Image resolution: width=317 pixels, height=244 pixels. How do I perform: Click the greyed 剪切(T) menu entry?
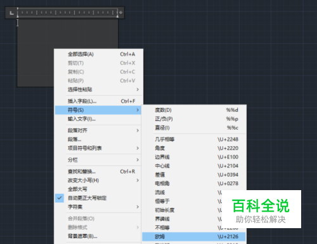tap(99, 63)
